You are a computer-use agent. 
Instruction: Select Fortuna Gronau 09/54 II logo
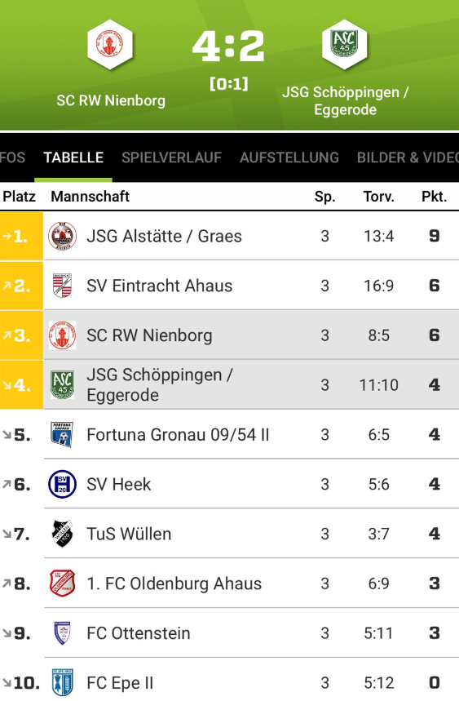(62, 434)
